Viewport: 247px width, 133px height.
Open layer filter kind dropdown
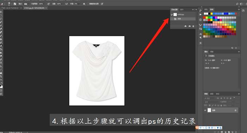(210, 98)
